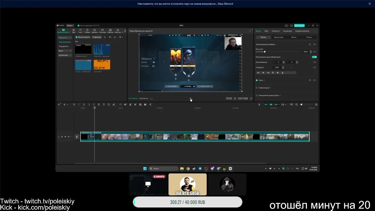Reset the Transform section with its undo icon
The height and width of the screenshot is (211, 375).
[310, 44]
